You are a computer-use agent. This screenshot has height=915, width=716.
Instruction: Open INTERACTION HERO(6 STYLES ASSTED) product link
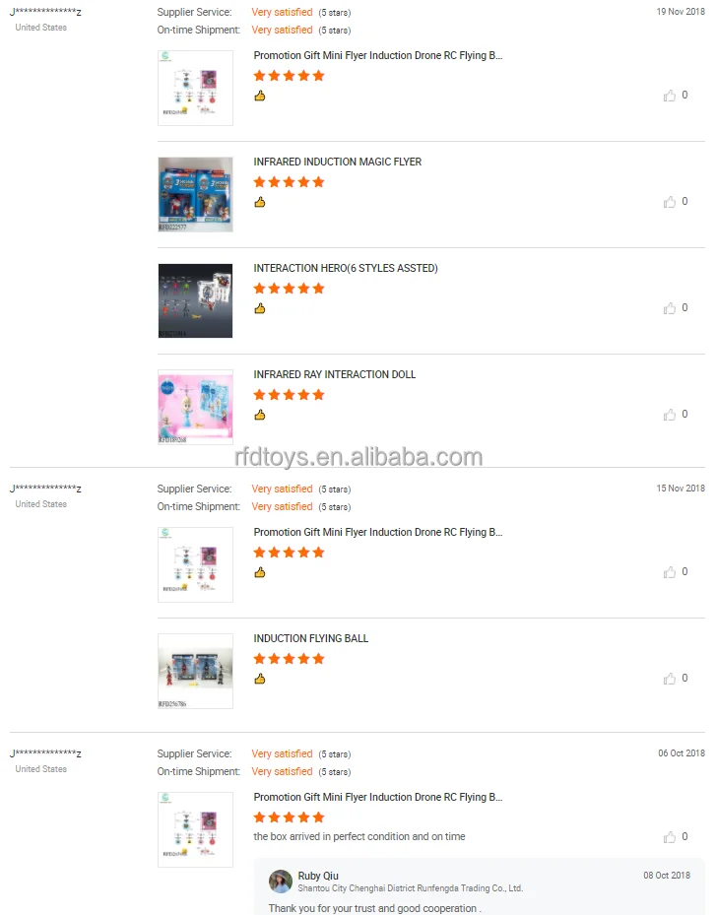click(346, 268)
